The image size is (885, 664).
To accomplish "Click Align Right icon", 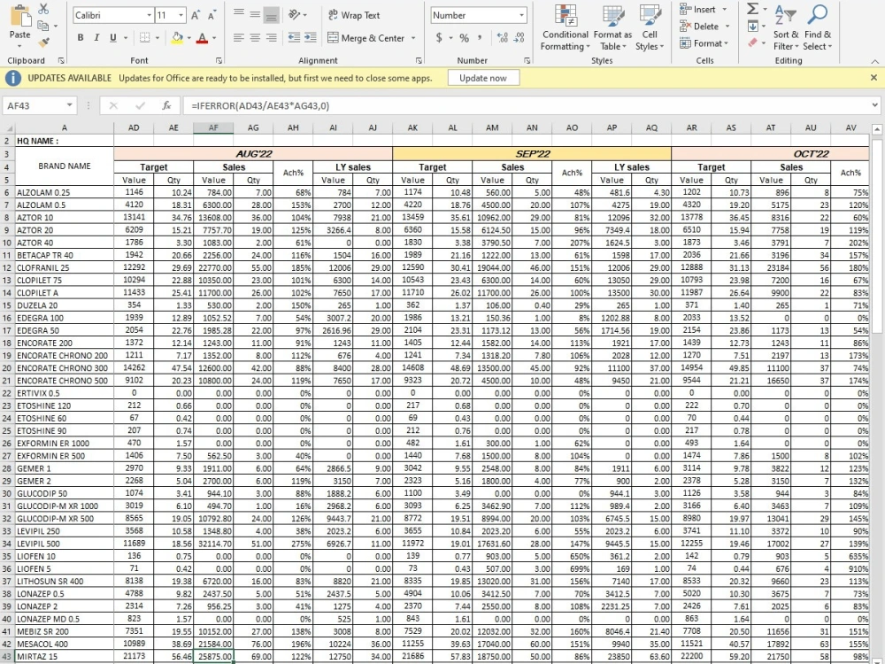I will pos(272,38).
